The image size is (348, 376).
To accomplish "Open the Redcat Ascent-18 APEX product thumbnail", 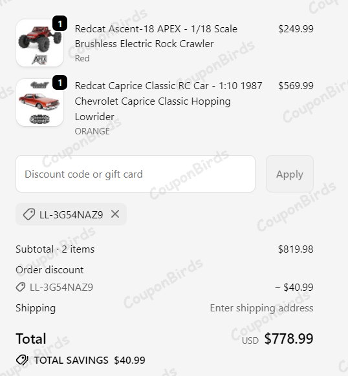I will [x=39, y=43].
